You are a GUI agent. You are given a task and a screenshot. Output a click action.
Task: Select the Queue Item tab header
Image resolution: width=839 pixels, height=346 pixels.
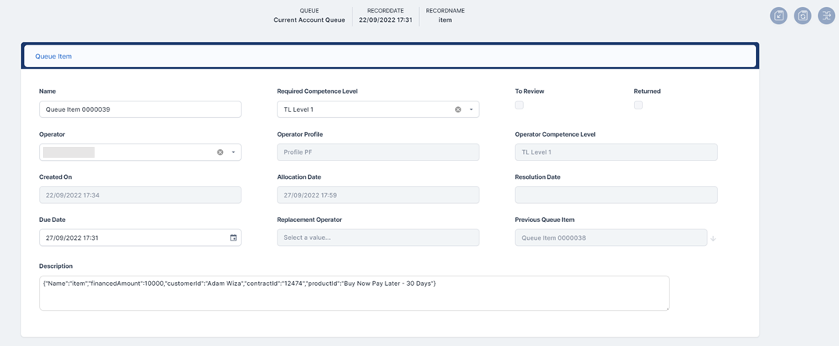[x=54, y=56]
